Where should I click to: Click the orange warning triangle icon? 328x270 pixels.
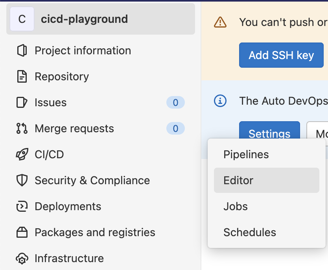220,22
